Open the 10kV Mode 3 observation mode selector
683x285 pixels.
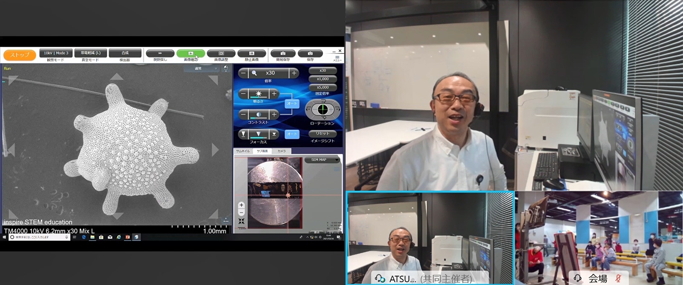[56, 53]
